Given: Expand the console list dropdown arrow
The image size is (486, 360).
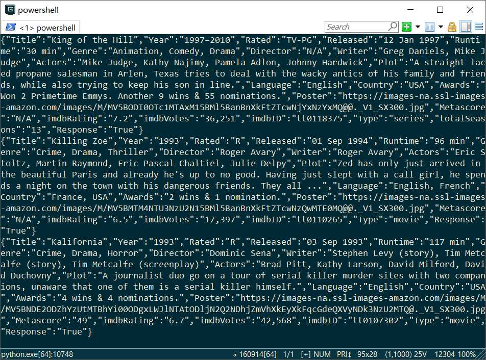Looking at the screenshot, I should (441, 27).
